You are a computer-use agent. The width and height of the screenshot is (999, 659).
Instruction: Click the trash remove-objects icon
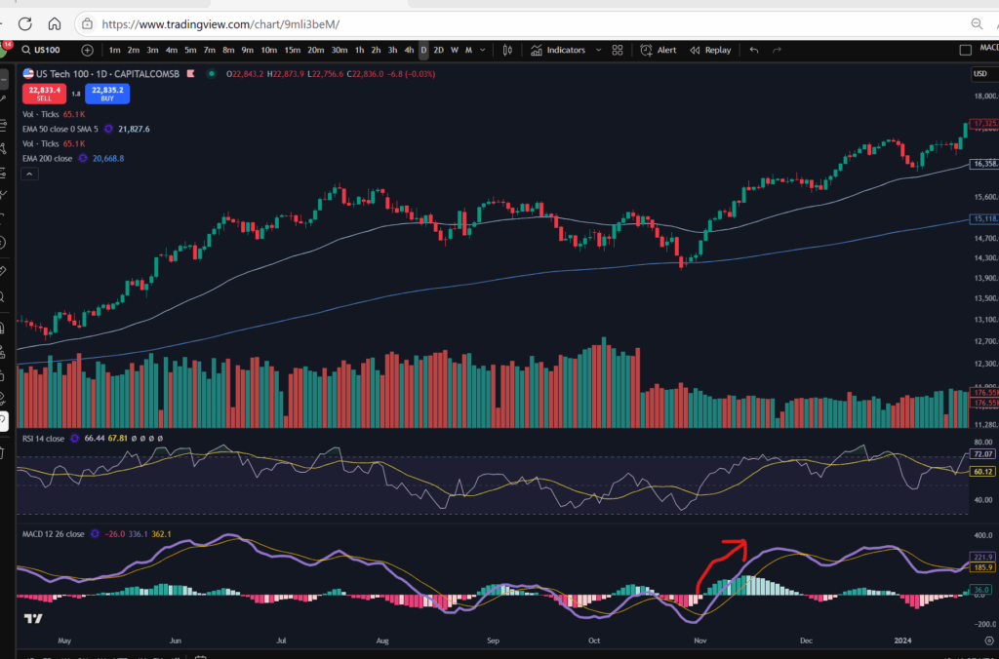click(x=3, y=453)
